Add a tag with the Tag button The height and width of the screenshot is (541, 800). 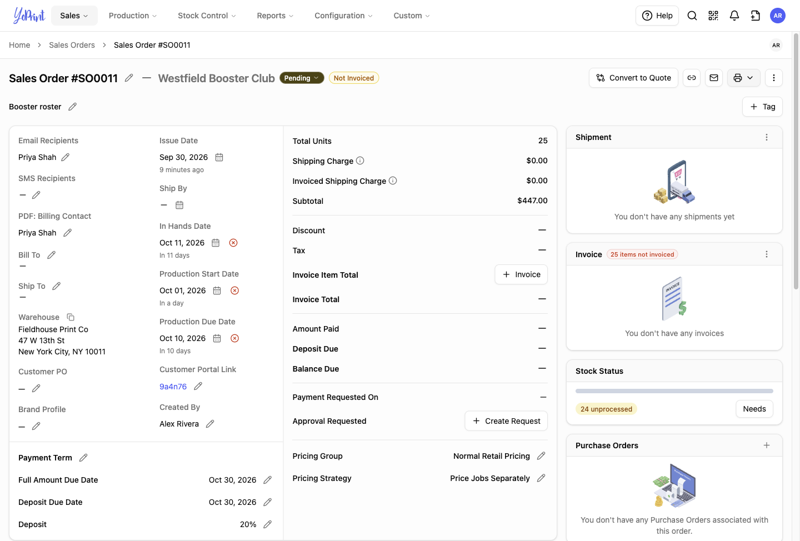pos(762,107)
